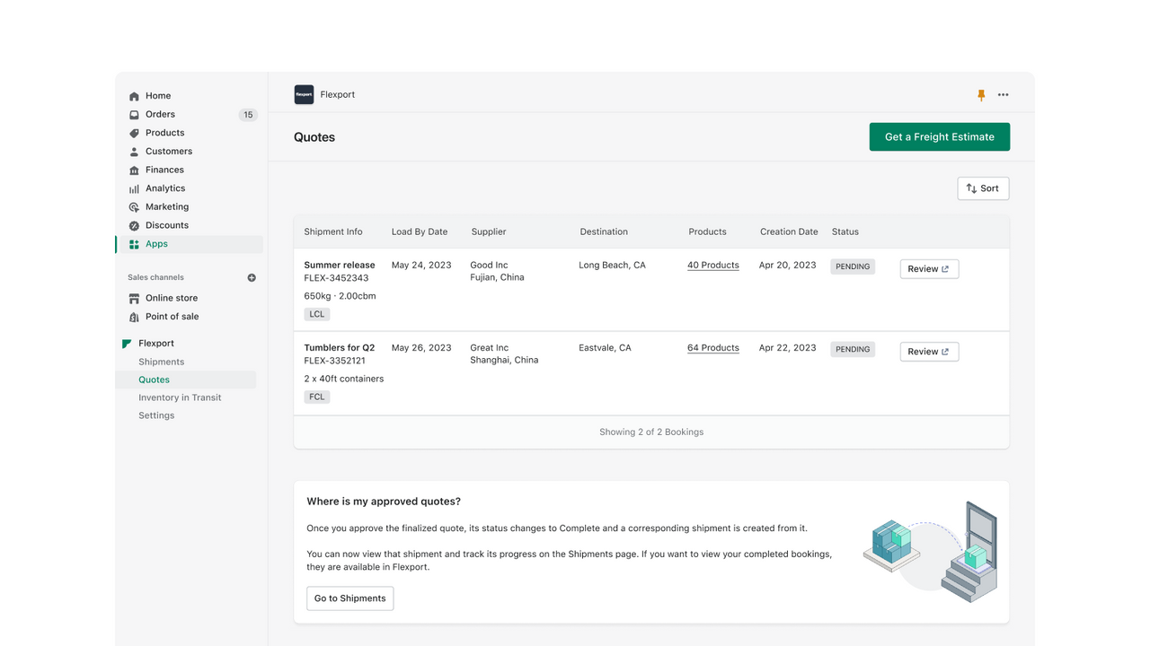This screenshot has width=1150, height=646.
Task: Switch to the Shipments section under Flexport
Action: (x=161, y=362)
